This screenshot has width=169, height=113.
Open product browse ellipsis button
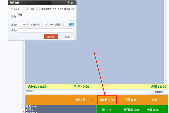tap(72, 20)
